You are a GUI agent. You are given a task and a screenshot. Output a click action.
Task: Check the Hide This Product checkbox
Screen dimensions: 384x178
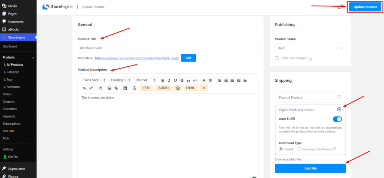pyautogui.click(x=277, y=58)
